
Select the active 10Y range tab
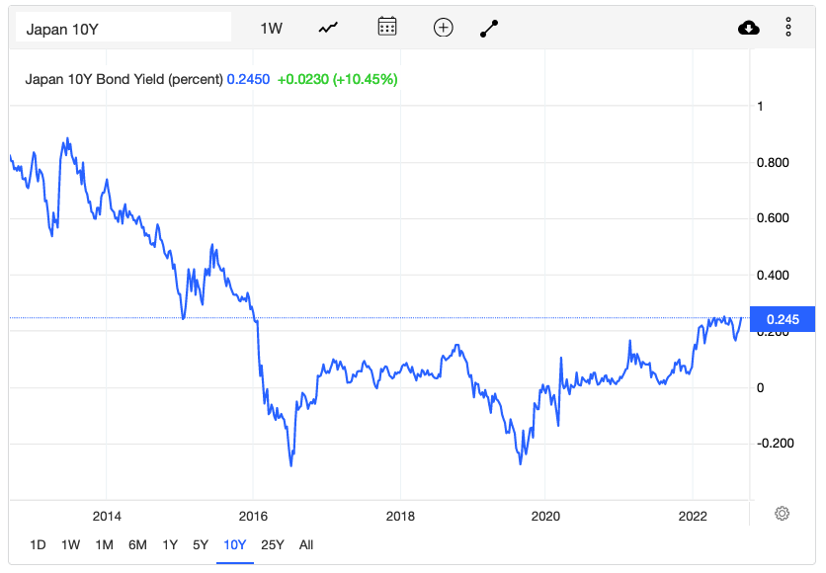pyautogui.click(x=235, y=544)
